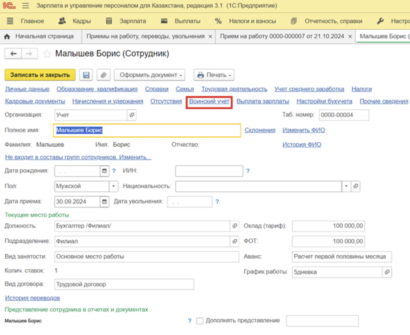
Task: Open Оформить документ dropdown menu
Action: (149, 75)
